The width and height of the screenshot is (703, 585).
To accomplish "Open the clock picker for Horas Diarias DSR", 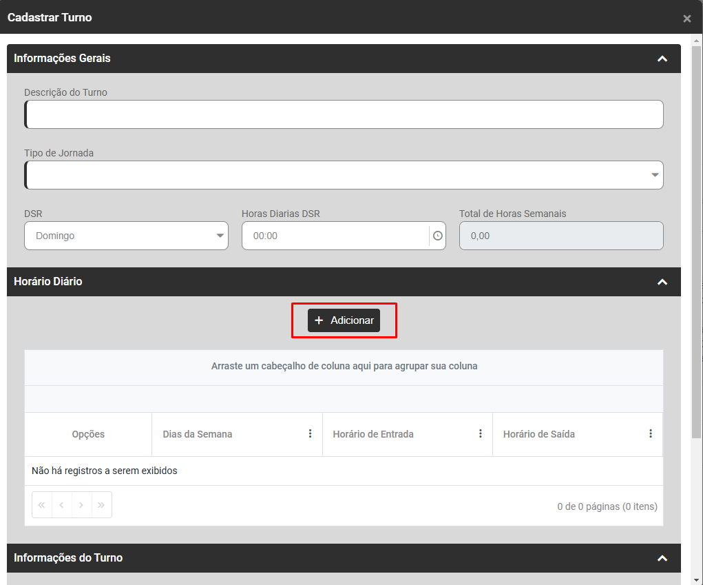I will (x=437, y=236).
